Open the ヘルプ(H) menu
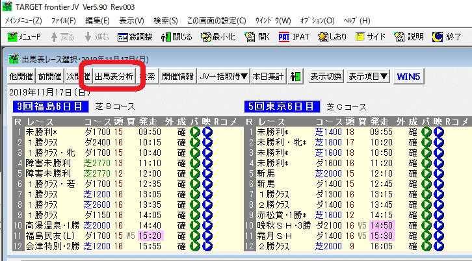 point(357,21)
